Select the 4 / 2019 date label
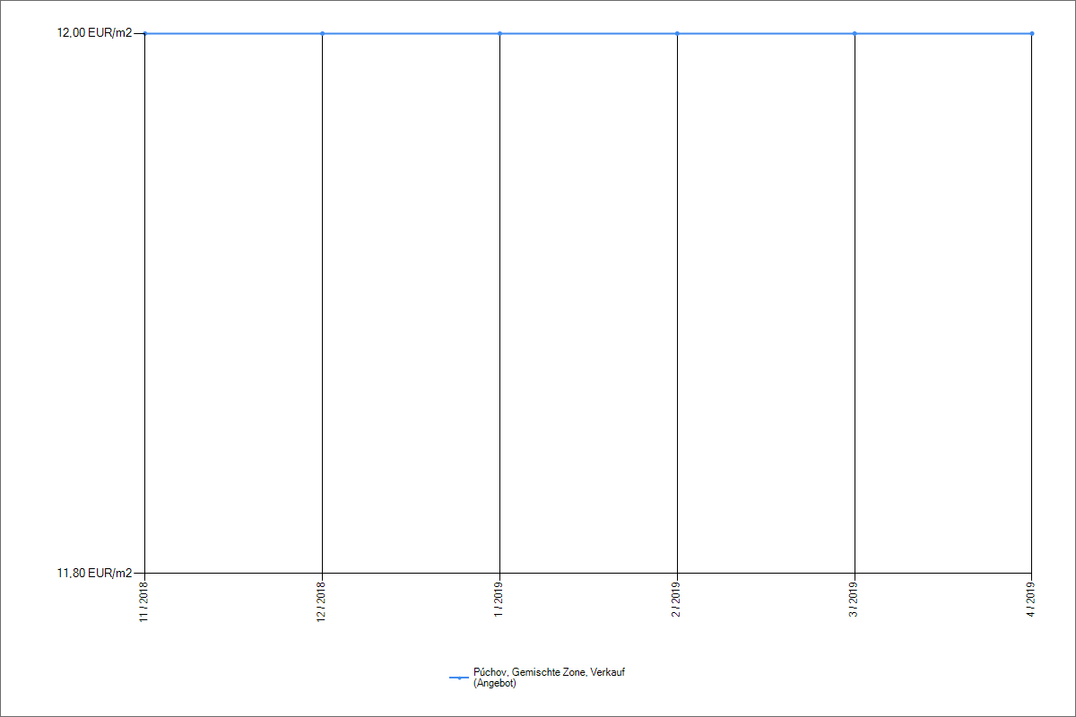 coord(1032,599)
